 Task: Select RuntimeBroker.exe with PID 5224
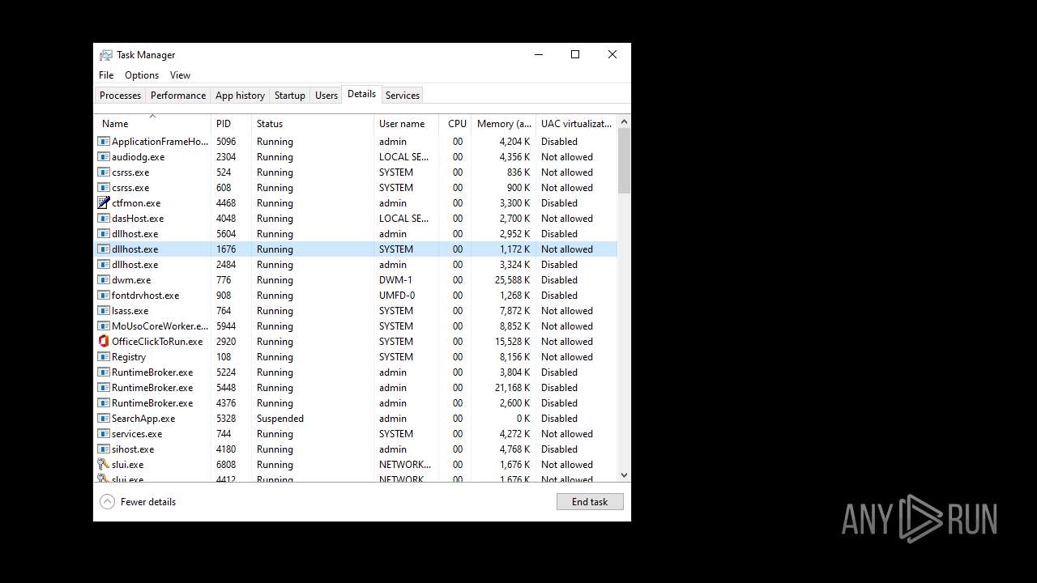[356, 372]
